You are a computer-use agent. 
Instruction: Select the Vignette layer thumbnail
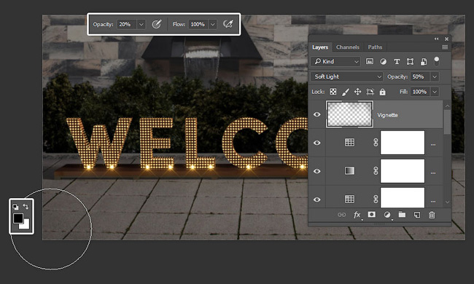click(349, 114)
